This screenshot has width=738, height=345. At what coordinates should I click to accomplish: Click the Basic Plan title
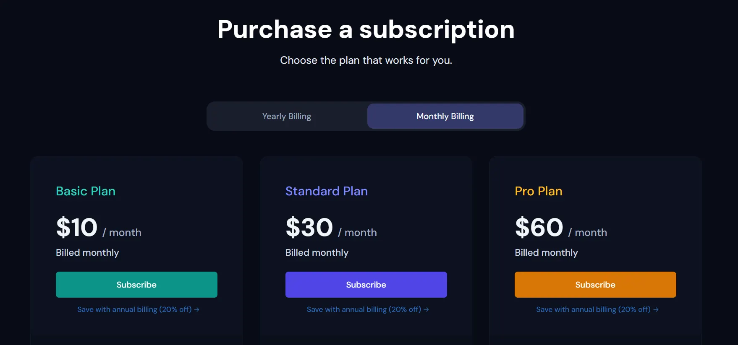(86, 191)
